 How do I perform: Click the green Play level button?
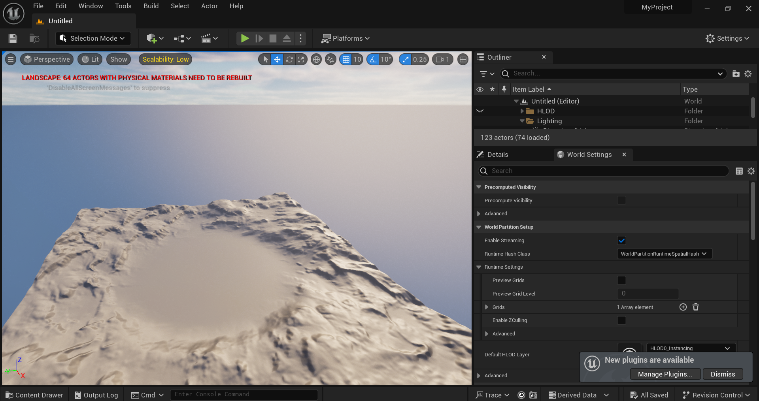pos(245,38)
